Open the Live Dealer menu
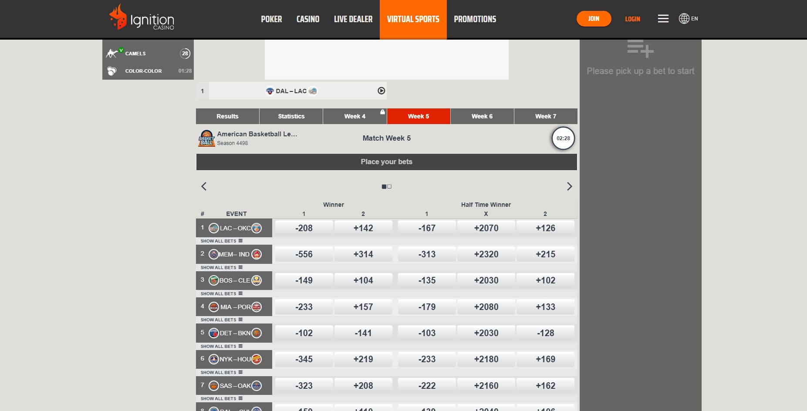This screenshot has height=411, width=807. (x=353, y=19)
